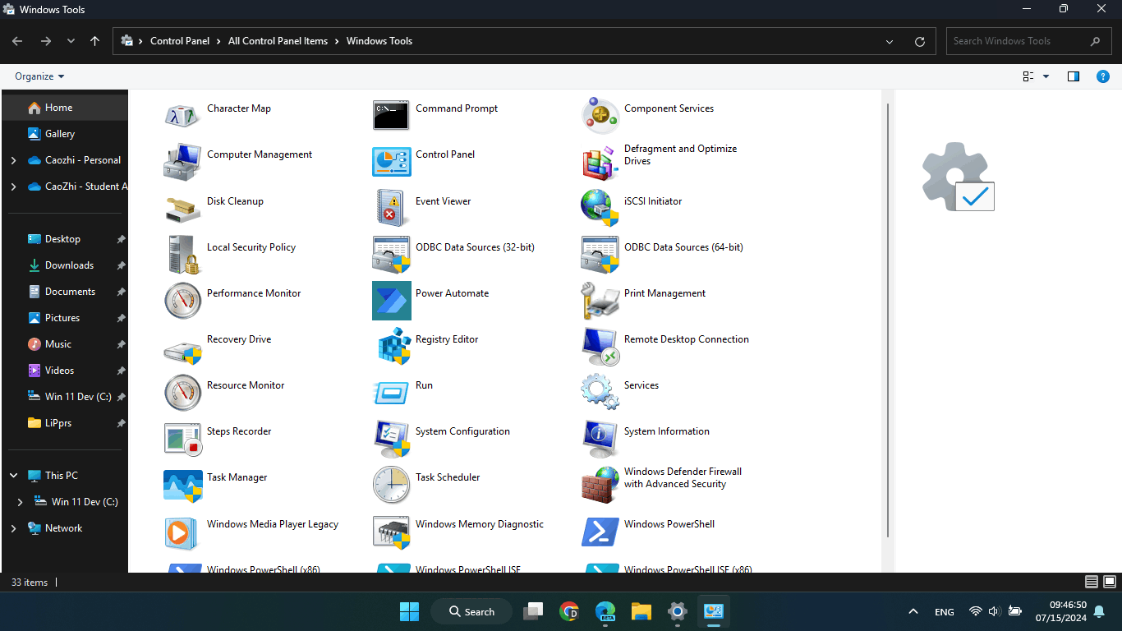Expand Win 11 Dev (C:) under This PC
Screen dimensions: 1122x631
(x=21, y=502)
